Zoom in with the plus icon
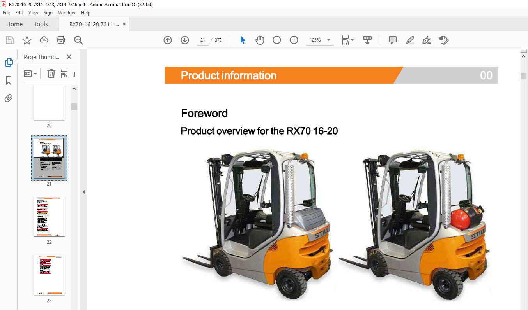Viewport: 528px width, 310px height. [x=294, y=40]
